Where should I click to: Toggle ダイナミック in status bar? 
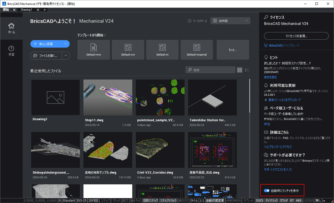point(271,200)
